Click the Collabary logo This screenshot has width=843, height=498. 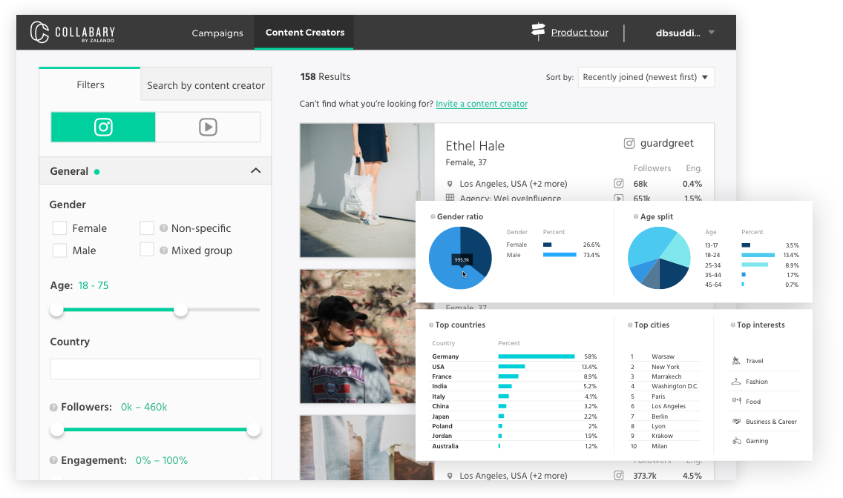[x=73, y=33]
